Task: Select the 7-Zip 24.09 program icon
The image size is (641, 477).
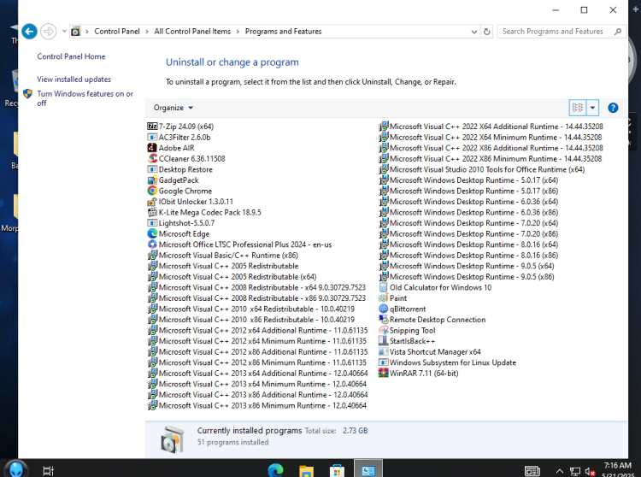Action: point(152,127)
